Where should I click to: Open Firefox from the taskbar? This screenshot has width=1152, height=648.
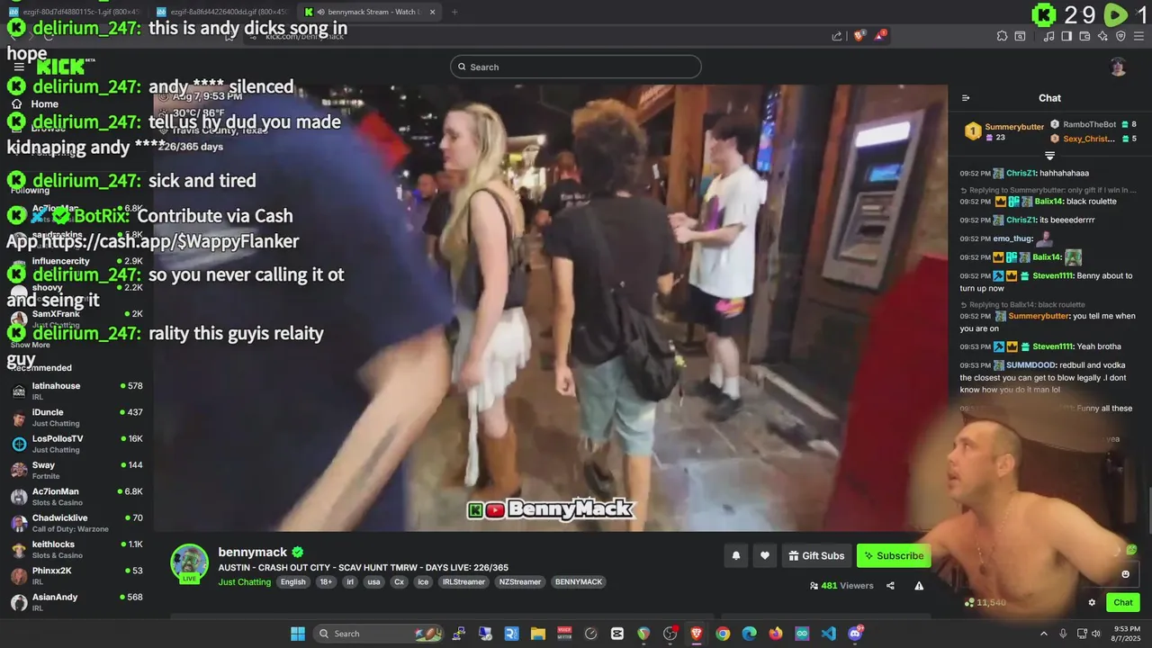coord(776,634)
